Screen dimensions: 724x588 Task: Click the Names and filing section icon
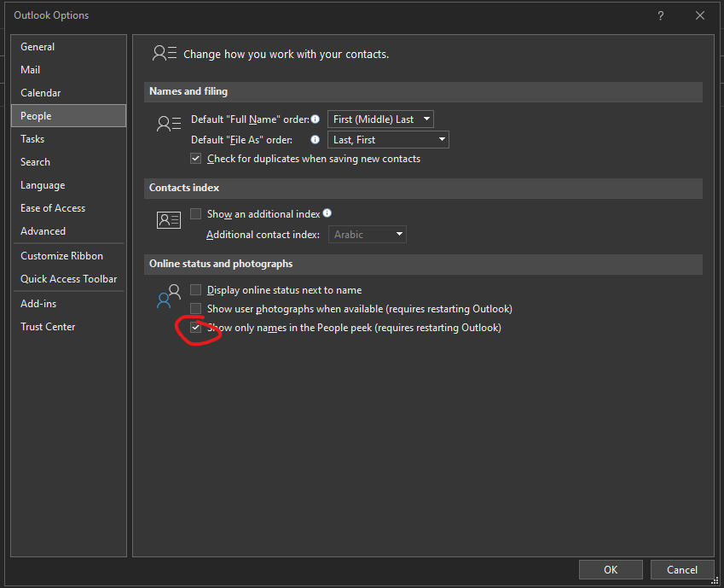[x=169, y=124]
